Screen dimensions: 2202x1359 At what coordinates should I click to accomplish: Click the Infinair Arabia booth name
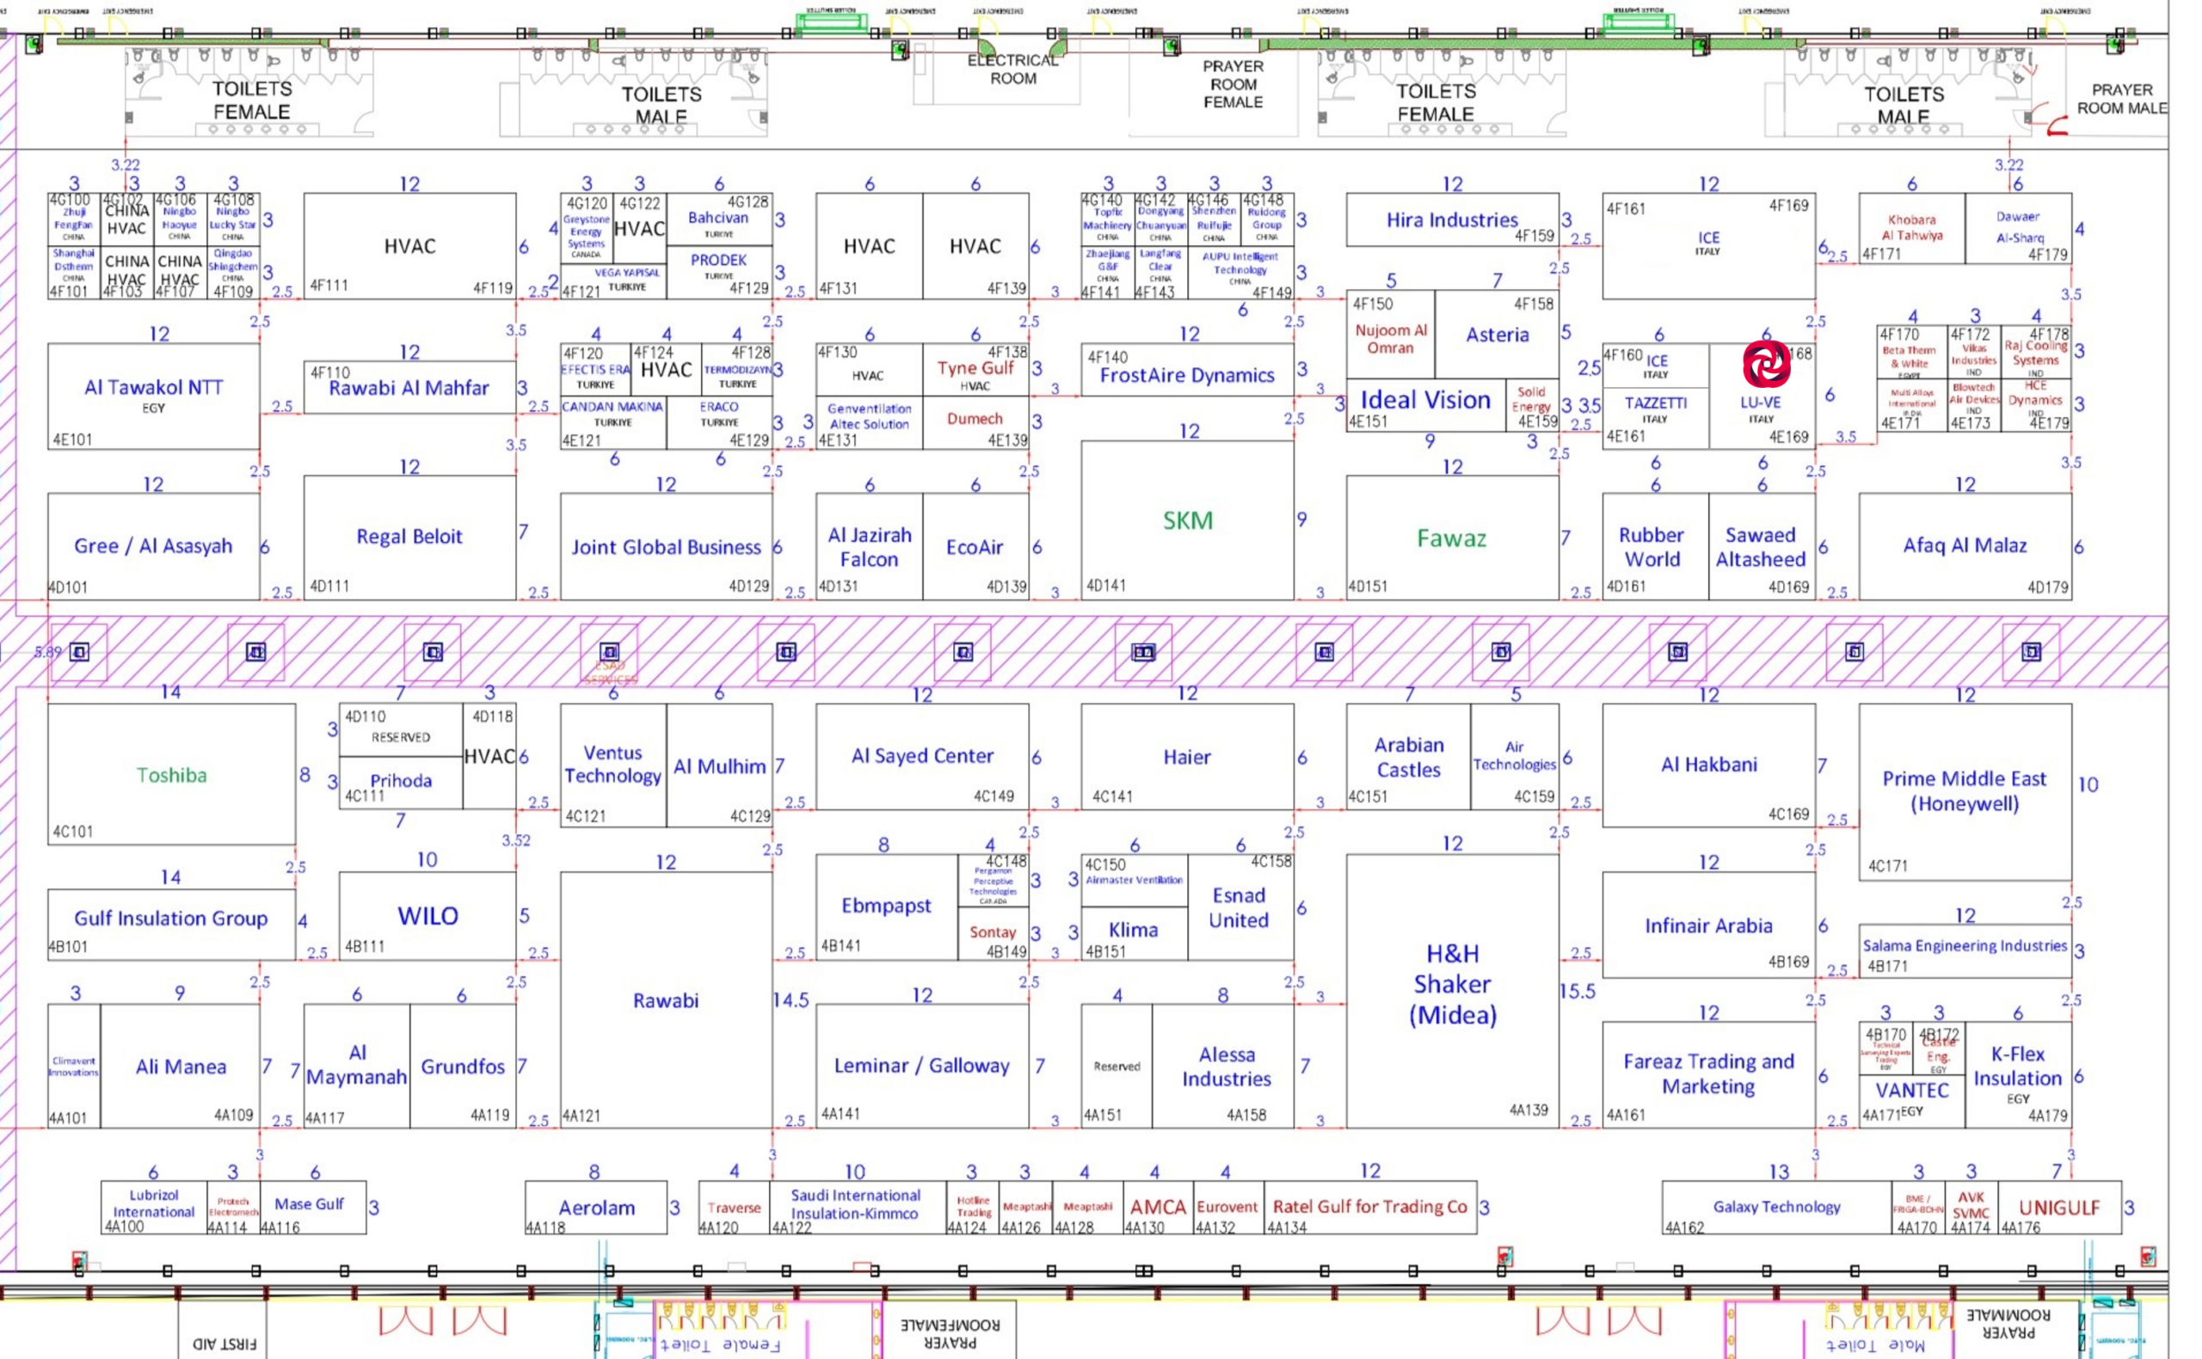coord(1708,925)
